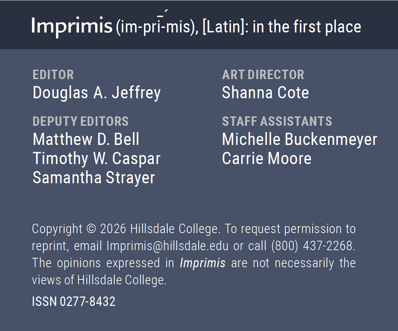Screen dimensions: 398x331
Task: Click on Samantha Strayer
Action: coord(94,178)
